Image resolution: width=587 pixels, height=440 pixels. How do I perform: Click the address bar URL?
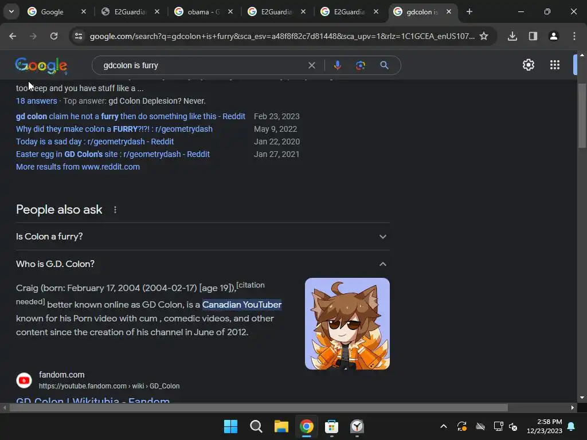coord(282,36)
